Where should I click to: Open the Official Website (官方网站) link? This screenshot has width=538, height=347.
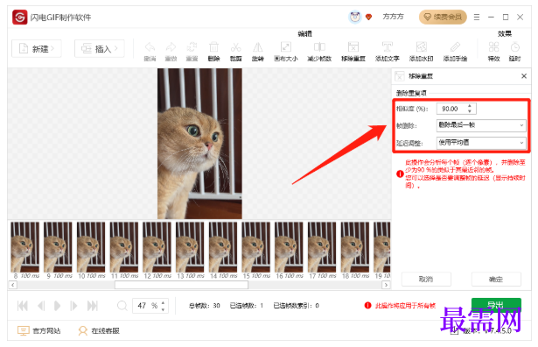tap(38, 331)
